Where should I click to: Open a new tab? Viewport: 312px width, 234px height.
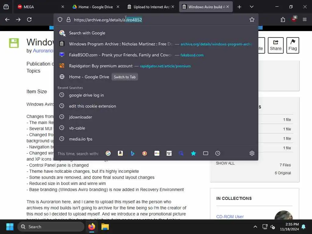tap(239, 7)
